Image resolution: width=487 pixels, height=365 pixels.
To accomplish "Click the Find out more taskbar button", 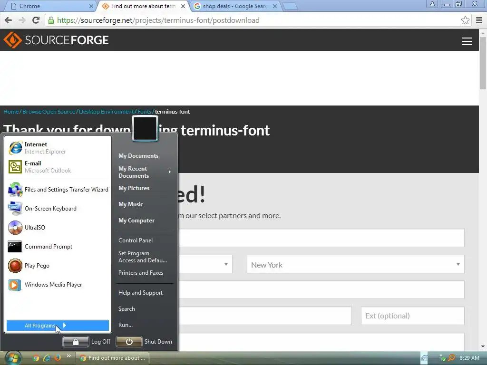I will point(112,358).
